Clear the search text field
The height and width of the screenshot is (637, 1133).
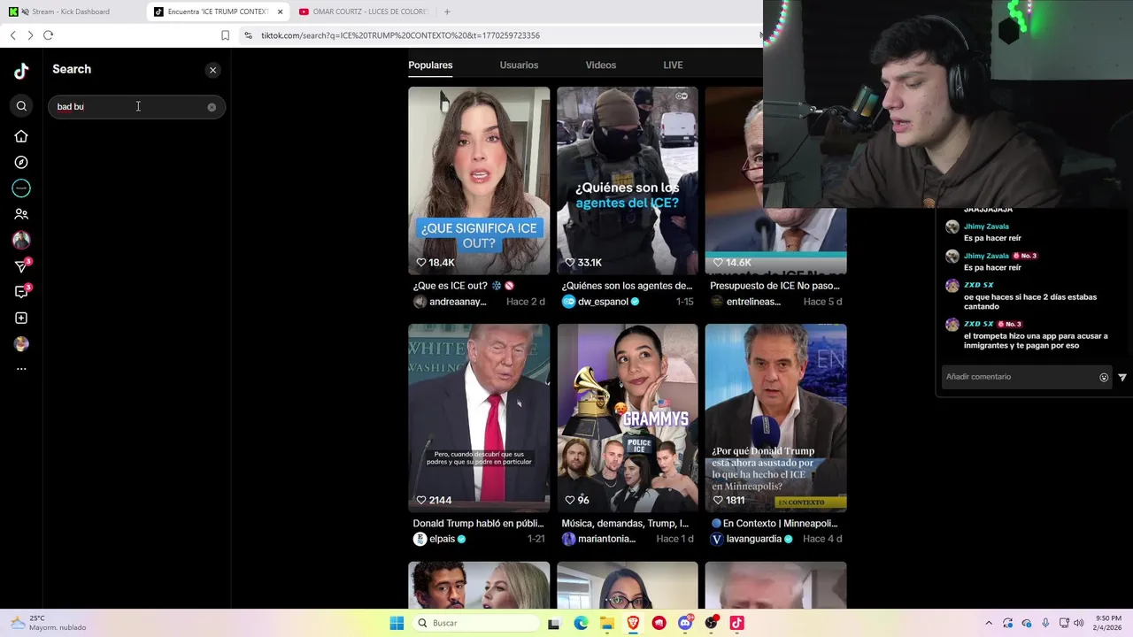[x=212, y=107]
